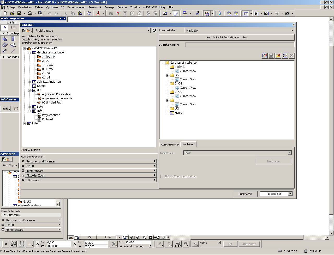Viewport: 334px width, 255px height.
Task: Select the Wall tool in Werkzeugkasten
Action: [x=5, y=39]
